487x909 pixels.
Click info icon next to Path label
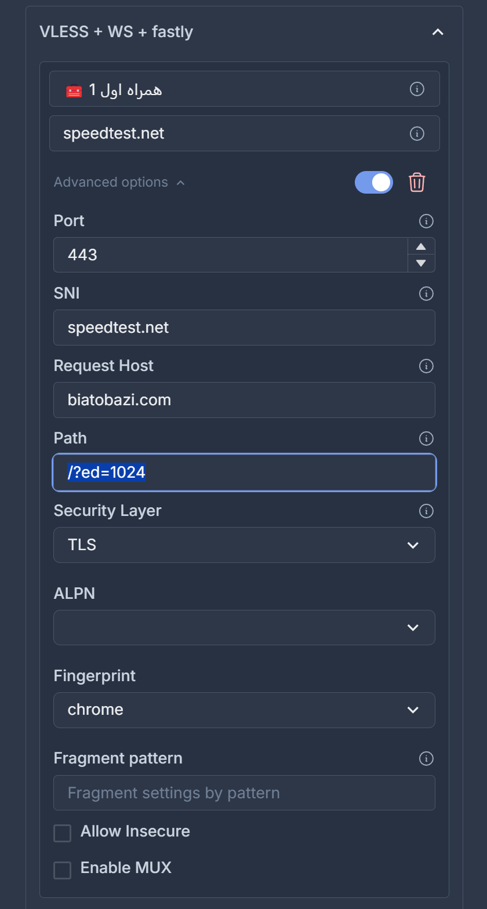[x=426, y=438]
